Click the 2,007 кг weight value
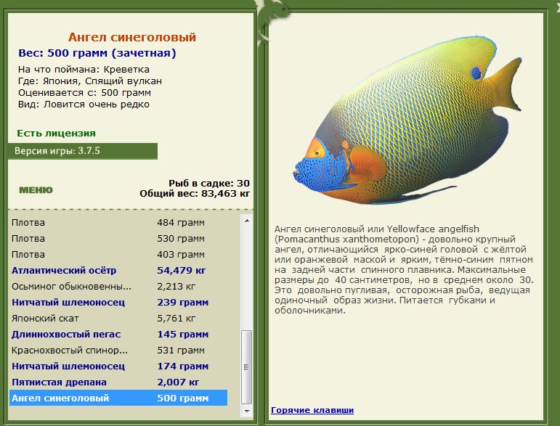The height and width of the screenshot is (426, 560). [178, 382]
